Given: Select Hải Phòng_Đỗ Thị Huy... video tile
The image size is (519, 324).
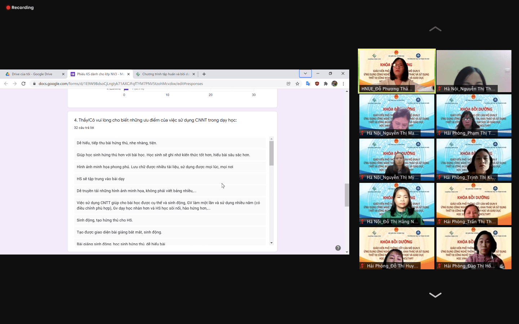Looking at the screenshot, I should [x=397, y=248].
